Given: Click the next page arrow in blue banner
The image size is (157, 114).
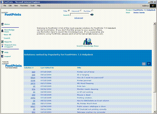Looking at the screenshot, I should click(x=149, y=64).
